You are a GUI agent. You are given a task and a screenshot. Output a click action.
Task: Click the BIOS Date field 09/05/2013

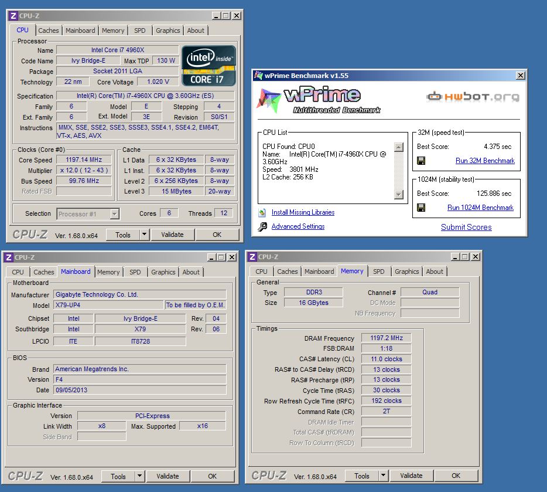pyautogui.click(x=139, y=390)
